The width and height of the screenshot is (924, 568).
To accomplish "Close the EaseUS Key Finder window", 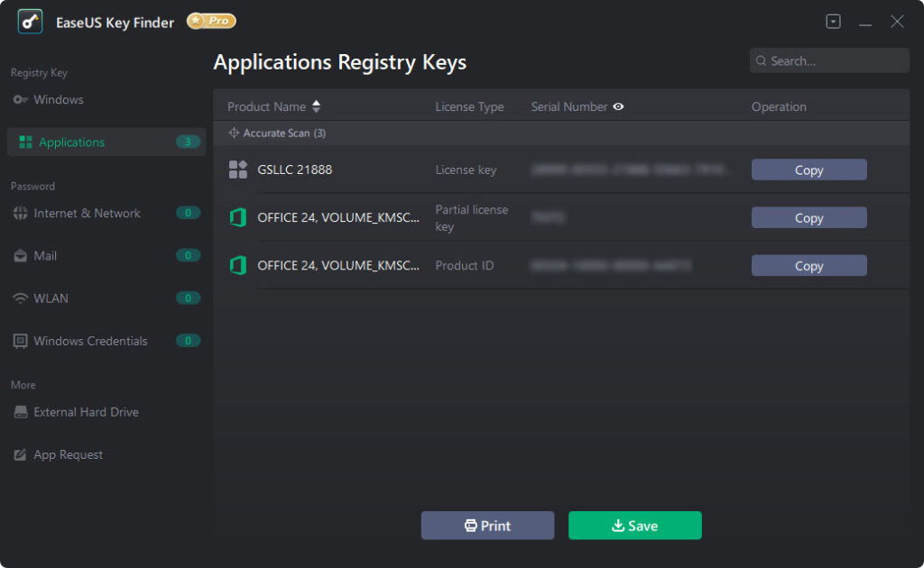I will click(897, 22).
